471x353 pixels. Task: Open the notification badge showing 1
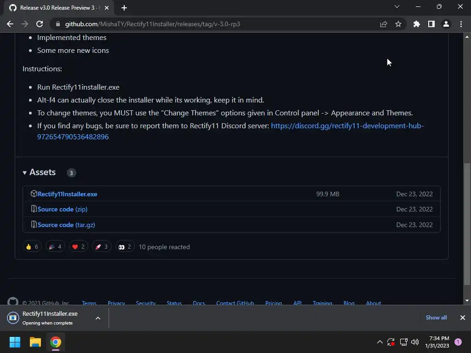coord(458,342)
